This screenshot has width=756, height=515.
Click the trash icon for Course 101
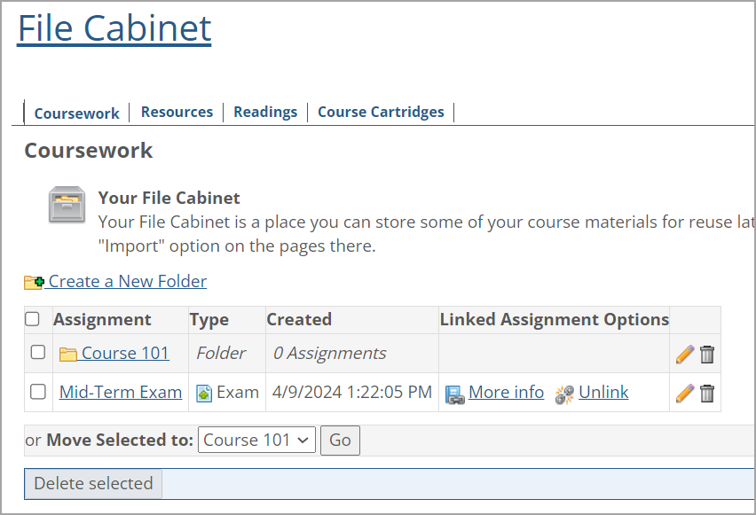707,354
